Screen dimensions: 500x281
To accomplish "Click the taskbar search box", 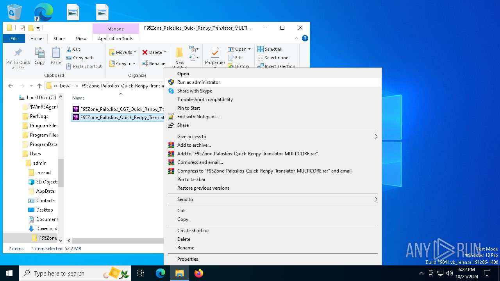I will pyautogui.click(x=75, y=273).
